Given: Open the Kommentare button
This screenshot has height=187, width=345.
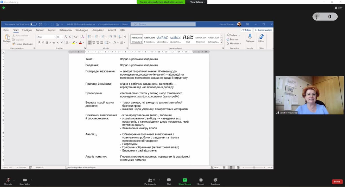Looking at the screenshot, I should coord(263,30).
